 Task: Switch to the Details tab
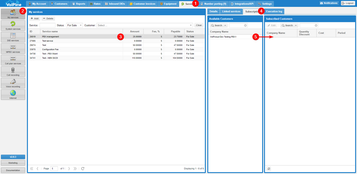[x=213, y=11]
